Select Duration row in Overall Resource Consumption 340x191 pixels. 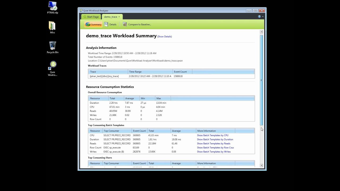click(171, 103)
